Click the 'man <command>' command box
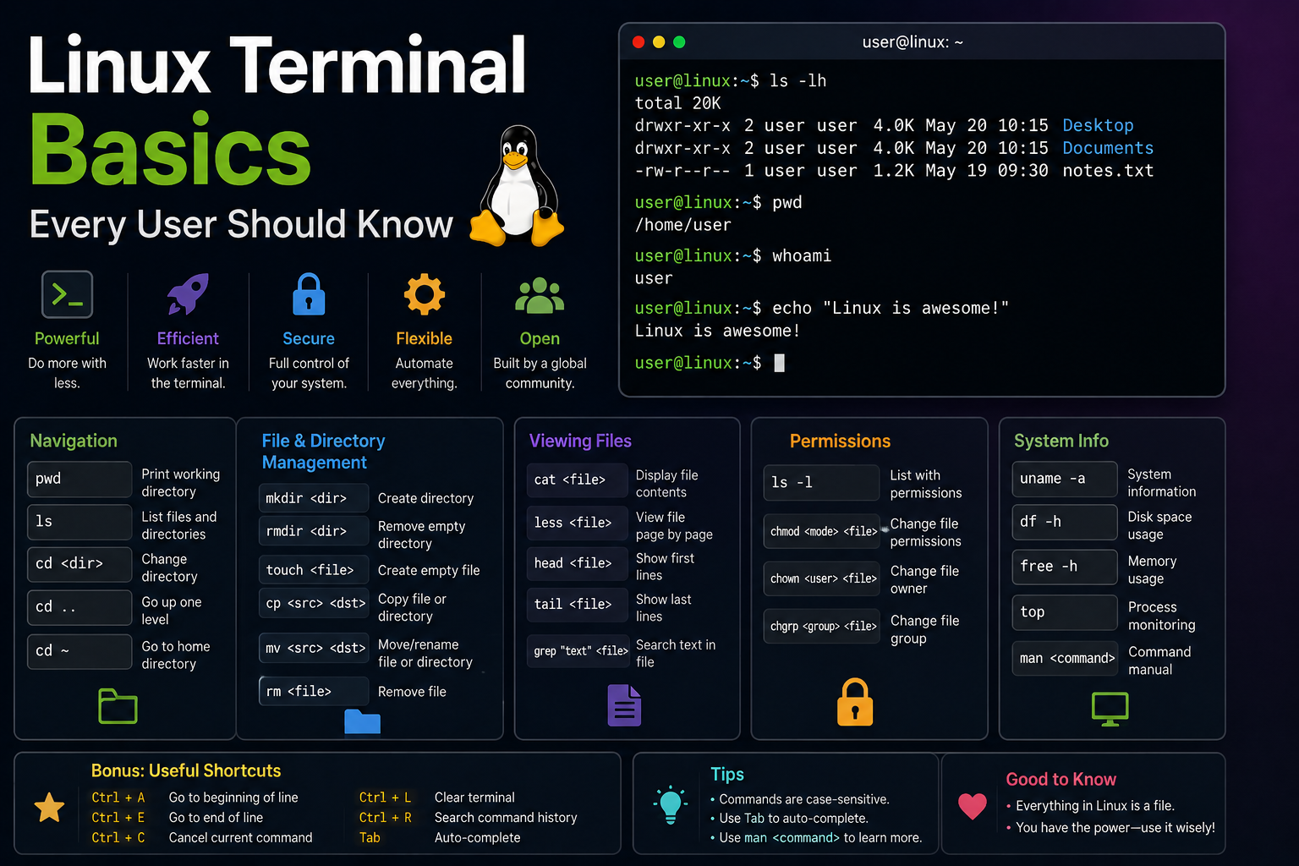This screenshot has width=1299, height=866. click(1065, 658)
